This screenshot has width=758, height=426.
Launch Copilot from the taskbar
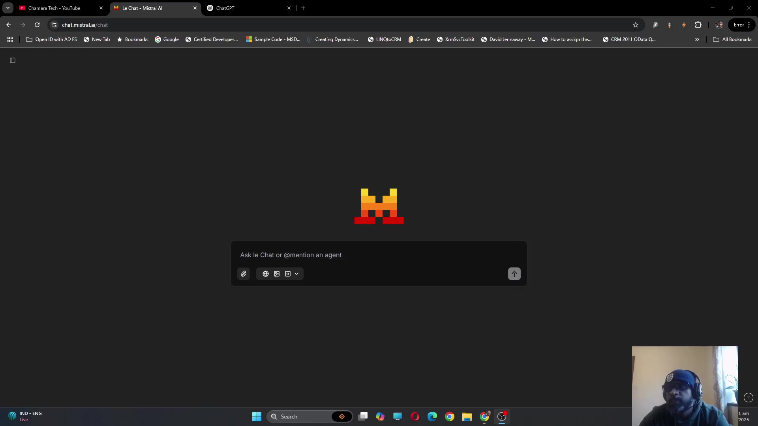(380, 417)
